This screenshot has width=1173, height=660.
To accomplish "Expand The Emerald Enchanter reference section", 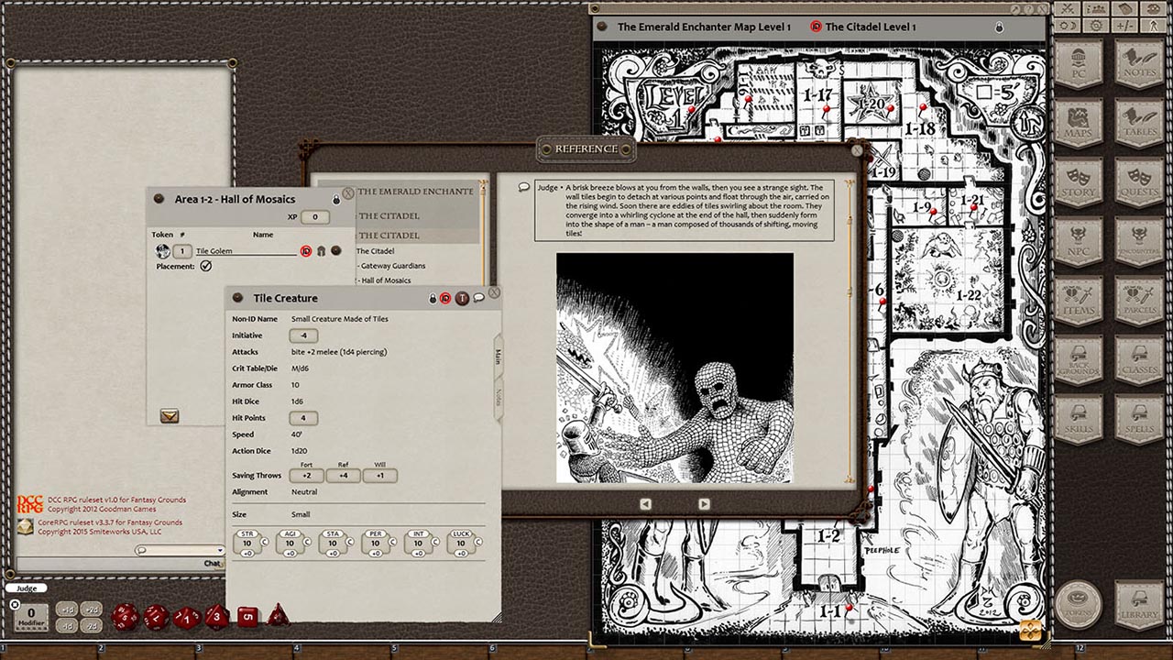I will coord(414,192).
